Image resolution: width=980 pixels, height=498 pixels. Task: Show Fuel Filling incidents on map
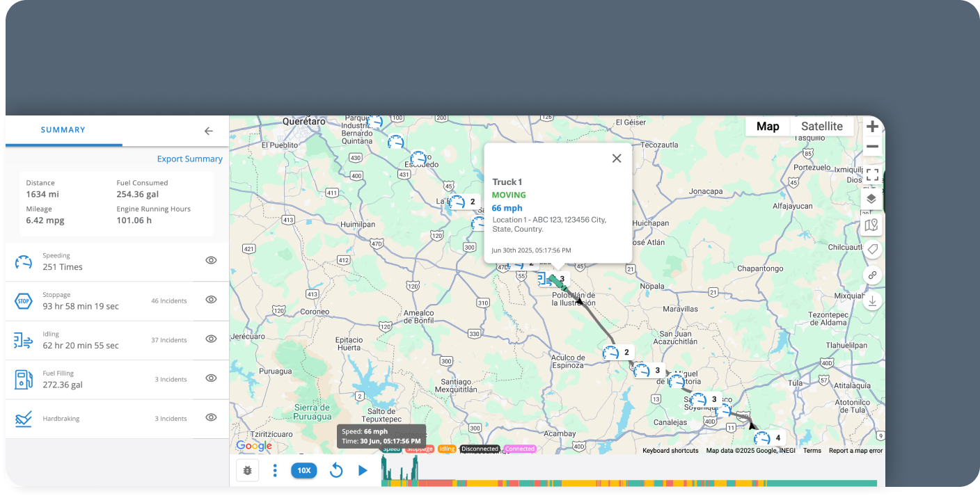point(211,378)
